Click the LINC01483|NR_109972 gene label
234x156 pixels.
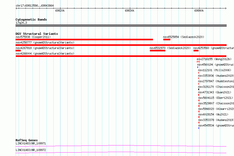pyautogui.click(x=31, y=150)
